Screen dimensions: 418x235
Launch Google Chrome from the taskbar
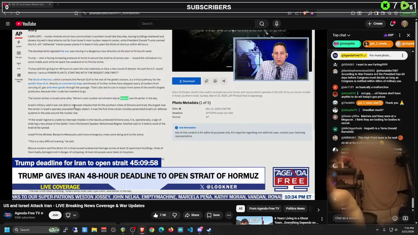click(x=152, y=230)
